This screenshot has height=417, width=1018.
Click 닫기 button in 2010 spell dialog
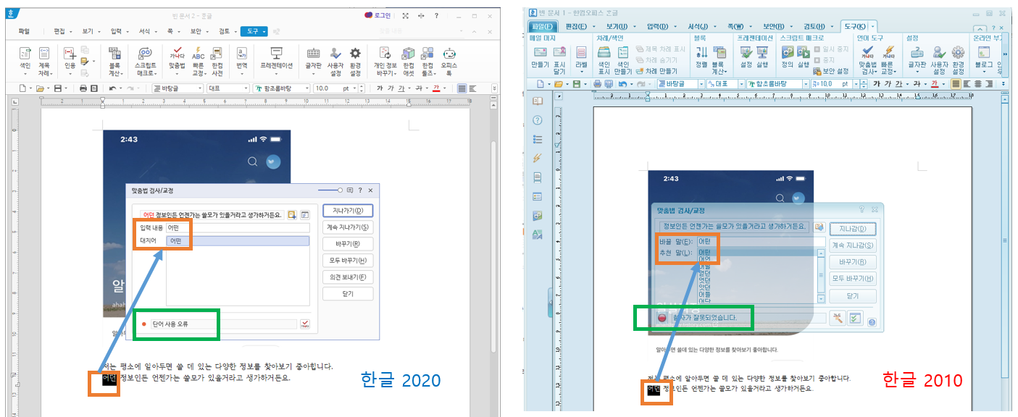(853, 295)
